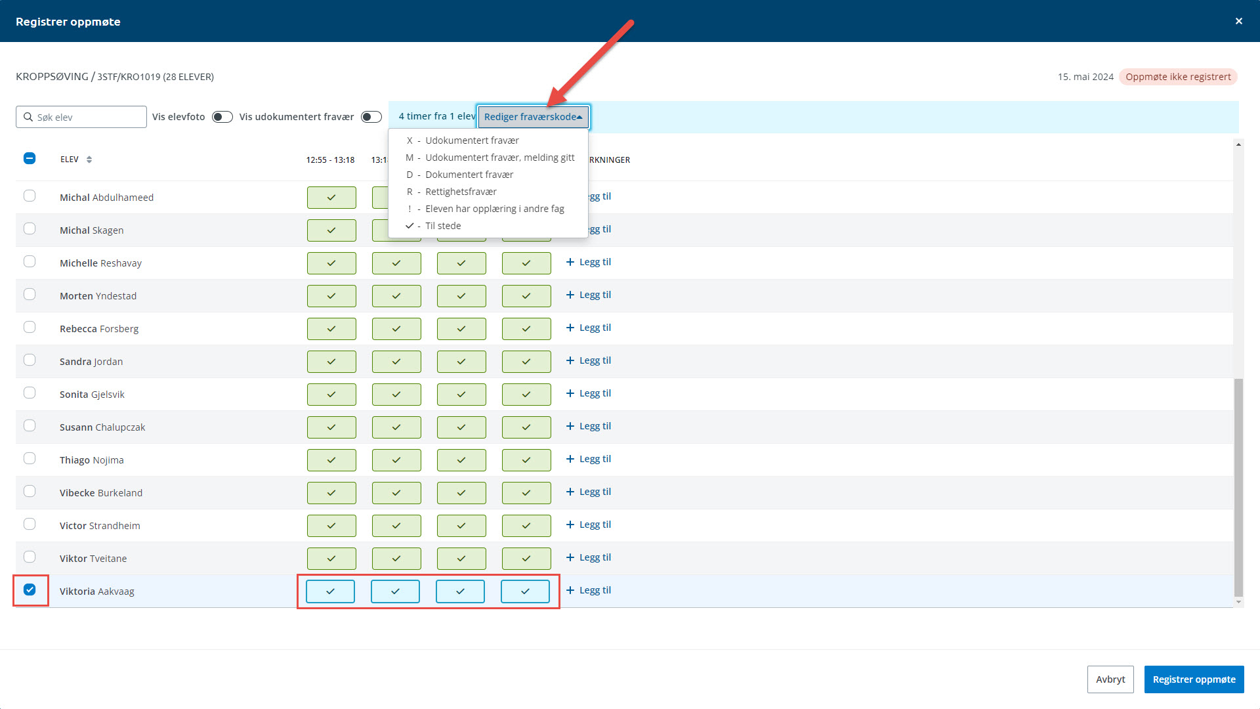Screen dimensions: 1260x709
Task: Check Sandra Jordan checkbox
Action: coord(30,360)
